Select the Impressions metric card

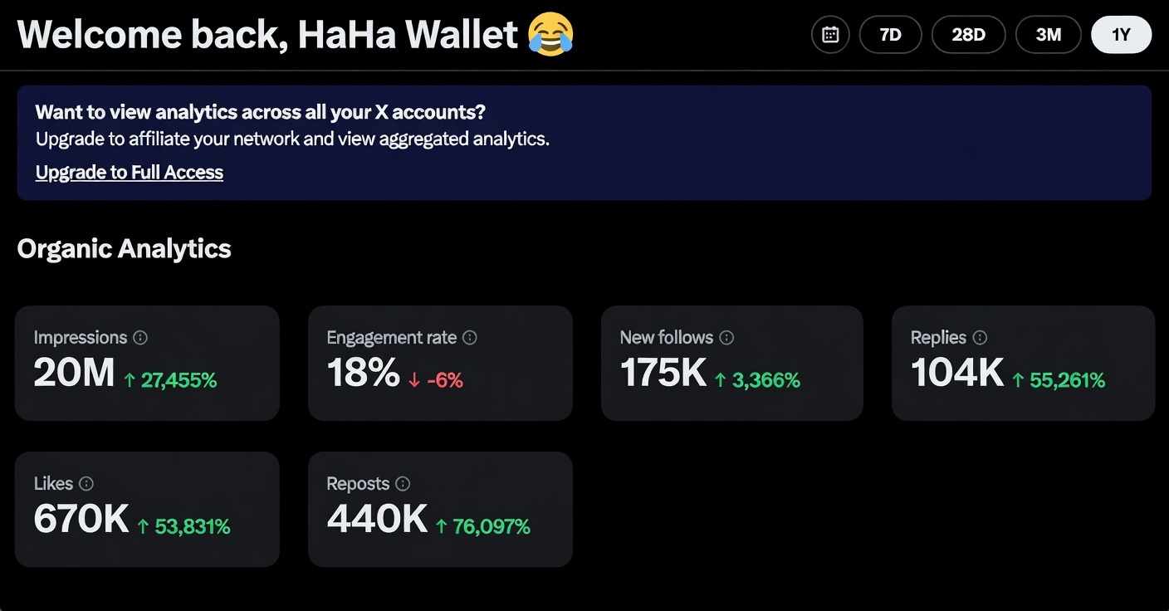click(x=147, y=363)
